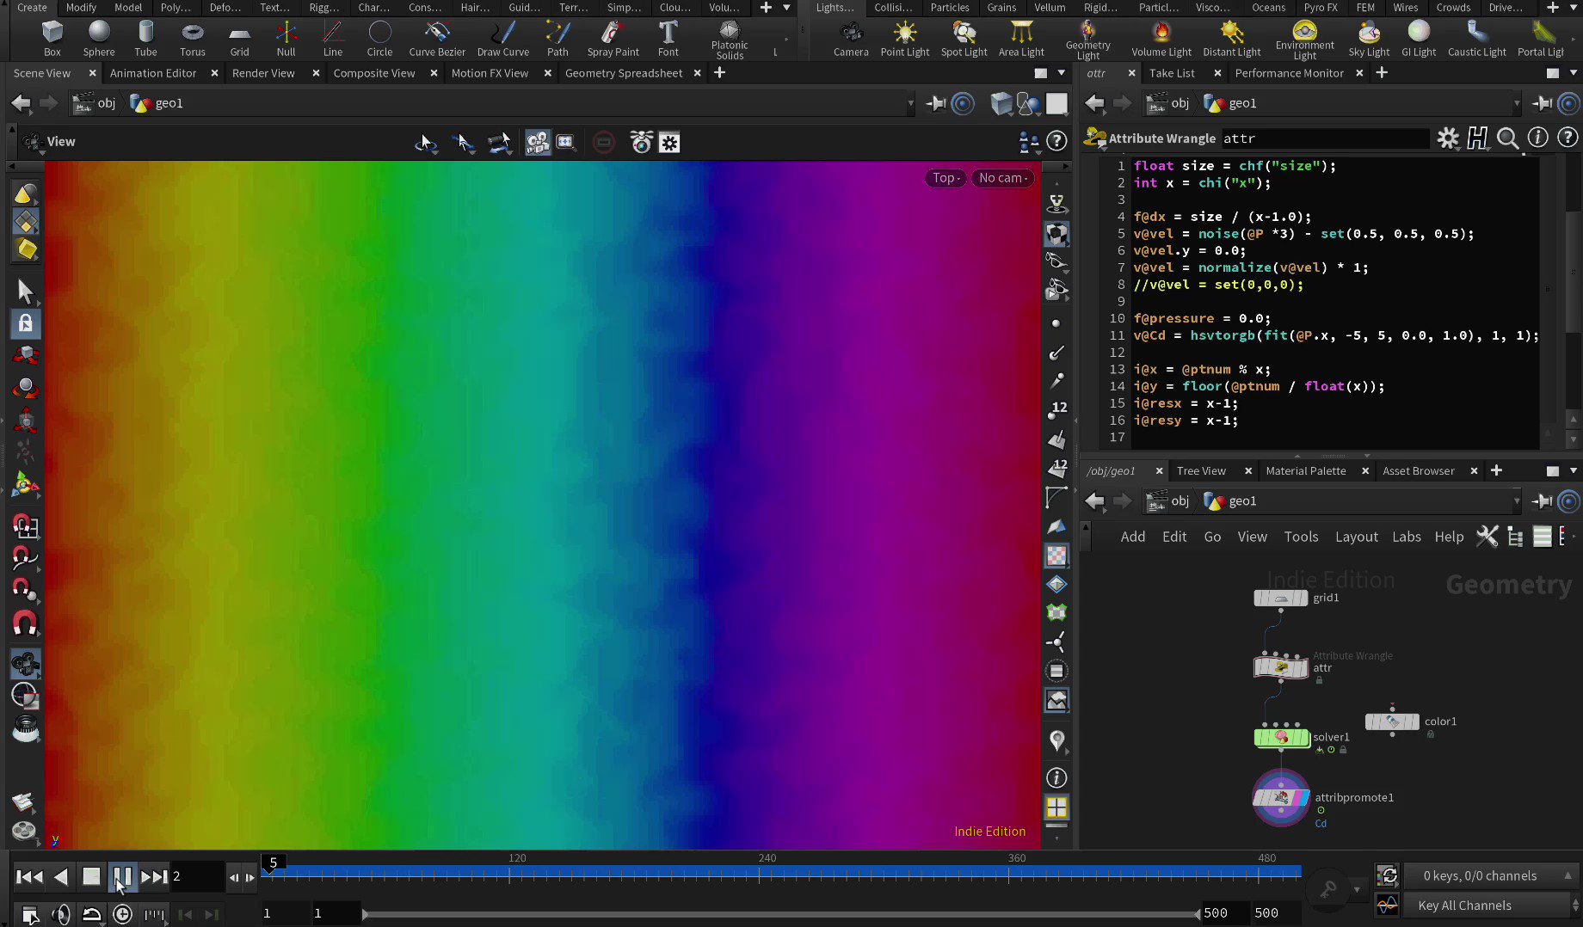Select the Draw Curve tool
The image size is (1583, 927).
pos(503,39)
